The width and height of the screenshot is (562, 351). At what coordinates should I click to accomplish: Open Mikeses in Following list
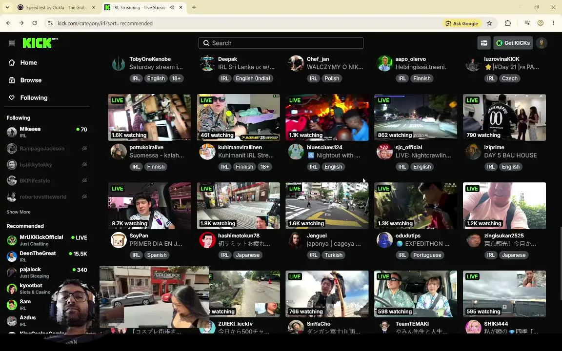47,132
